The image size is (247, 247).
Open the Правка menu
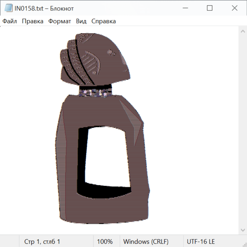click(32, 21)
